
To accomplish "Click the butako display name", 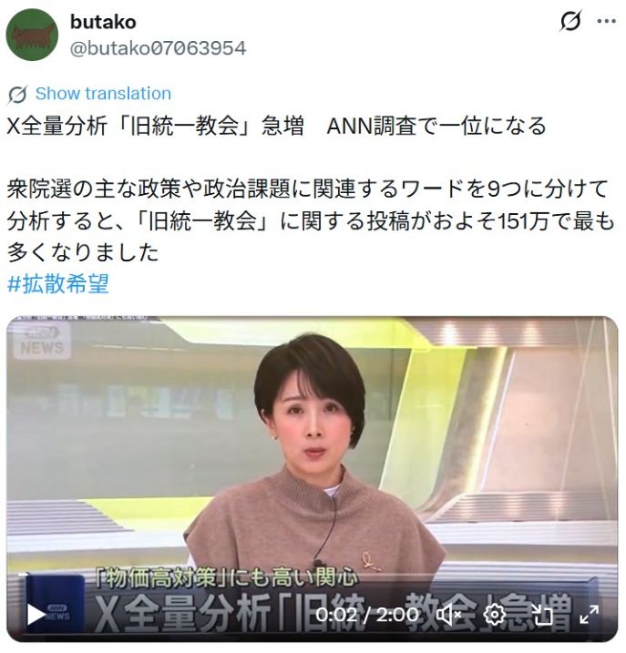I will pos(103,22).
